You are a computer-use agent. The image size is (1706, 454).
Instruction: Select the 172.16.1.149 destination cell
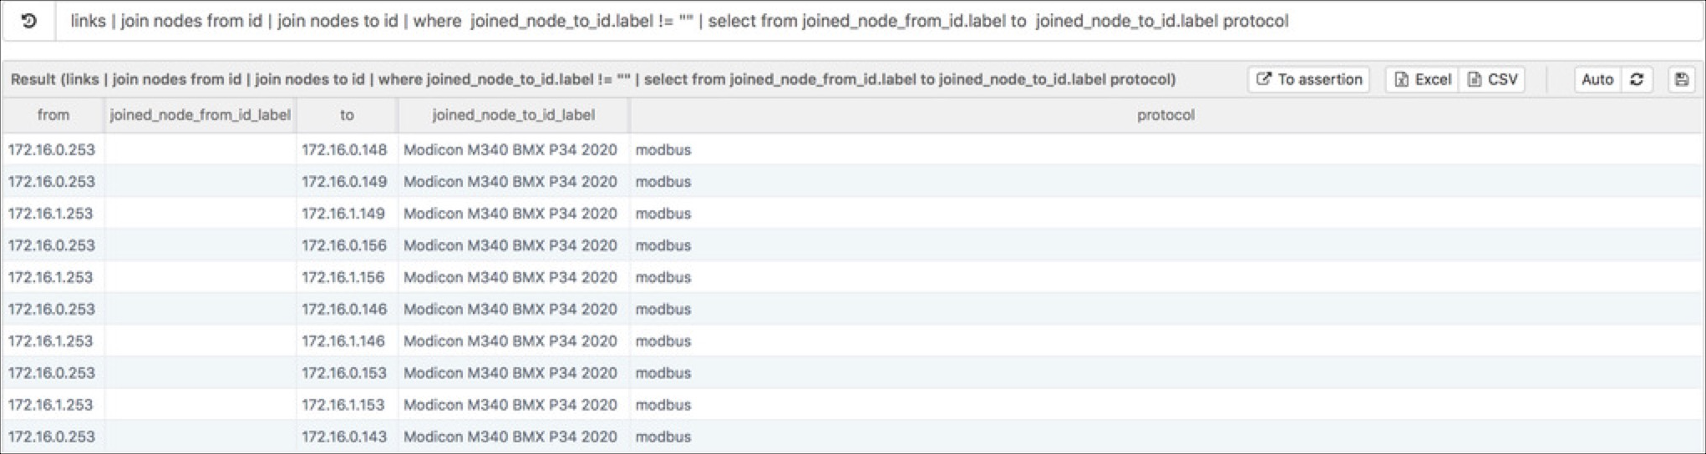343,214
